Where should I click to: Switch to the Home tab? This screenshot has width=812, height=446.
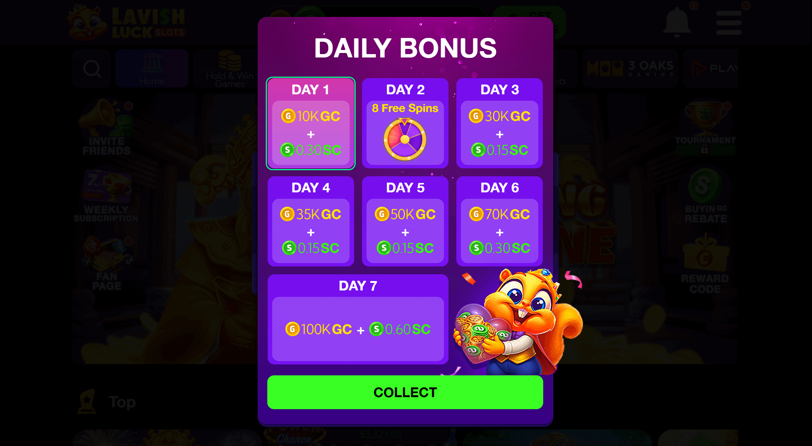tap(152, 69)
